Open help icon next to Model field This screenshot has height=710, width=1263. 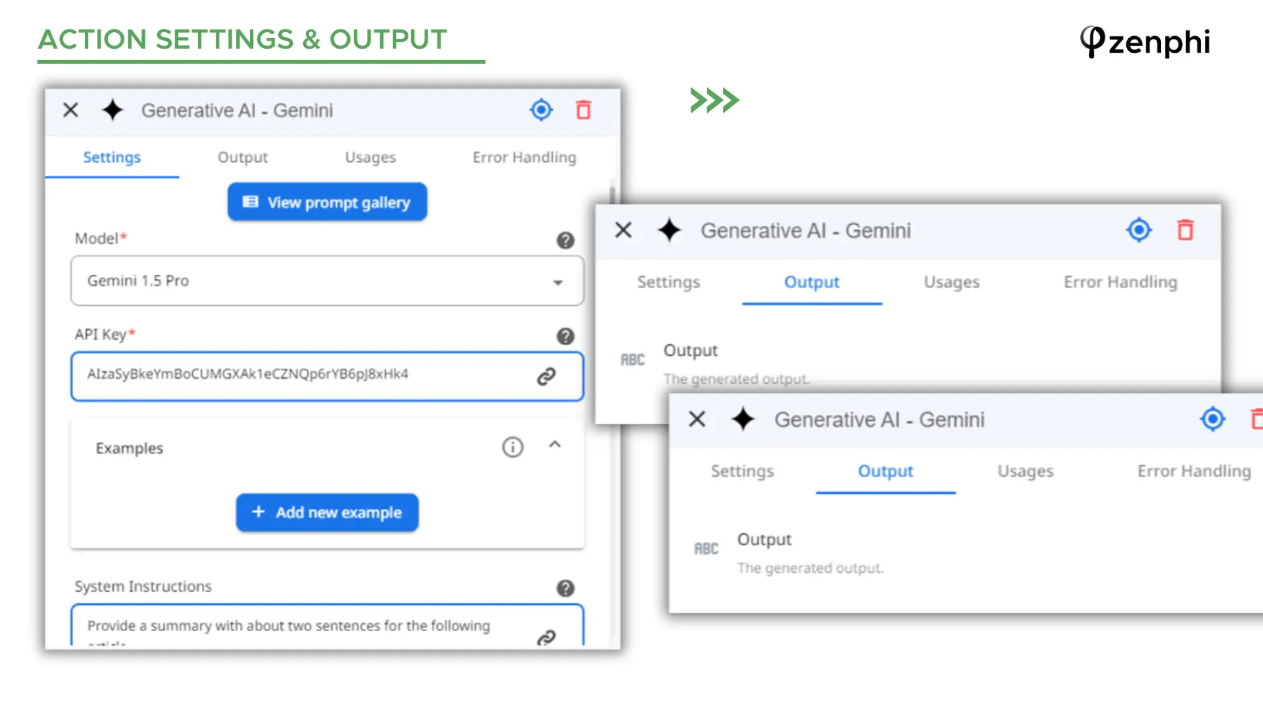tap(565, 240)
